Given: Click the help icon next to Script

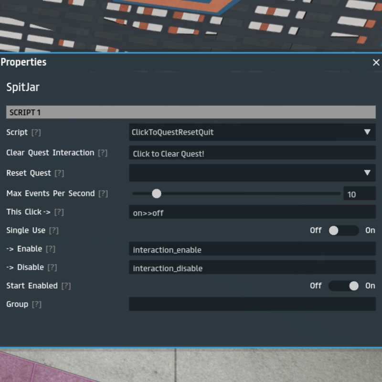Looking at the screenshot, I should tap(36, 132).
